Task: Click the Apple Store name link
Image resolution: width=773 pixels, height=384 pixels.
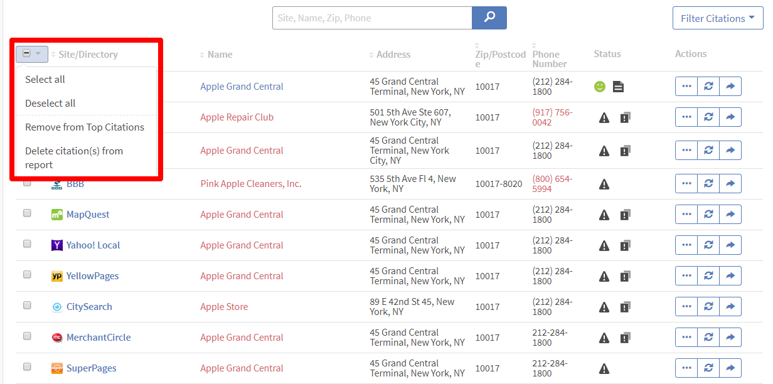Action: point(224,307)
